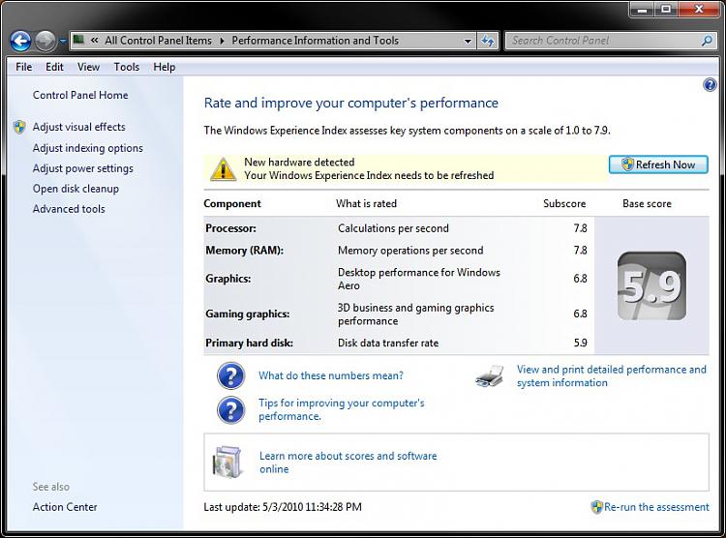Screen dimensions: 726x538
Task: Click the Control Panel icon in address bar
Action: 78,41
